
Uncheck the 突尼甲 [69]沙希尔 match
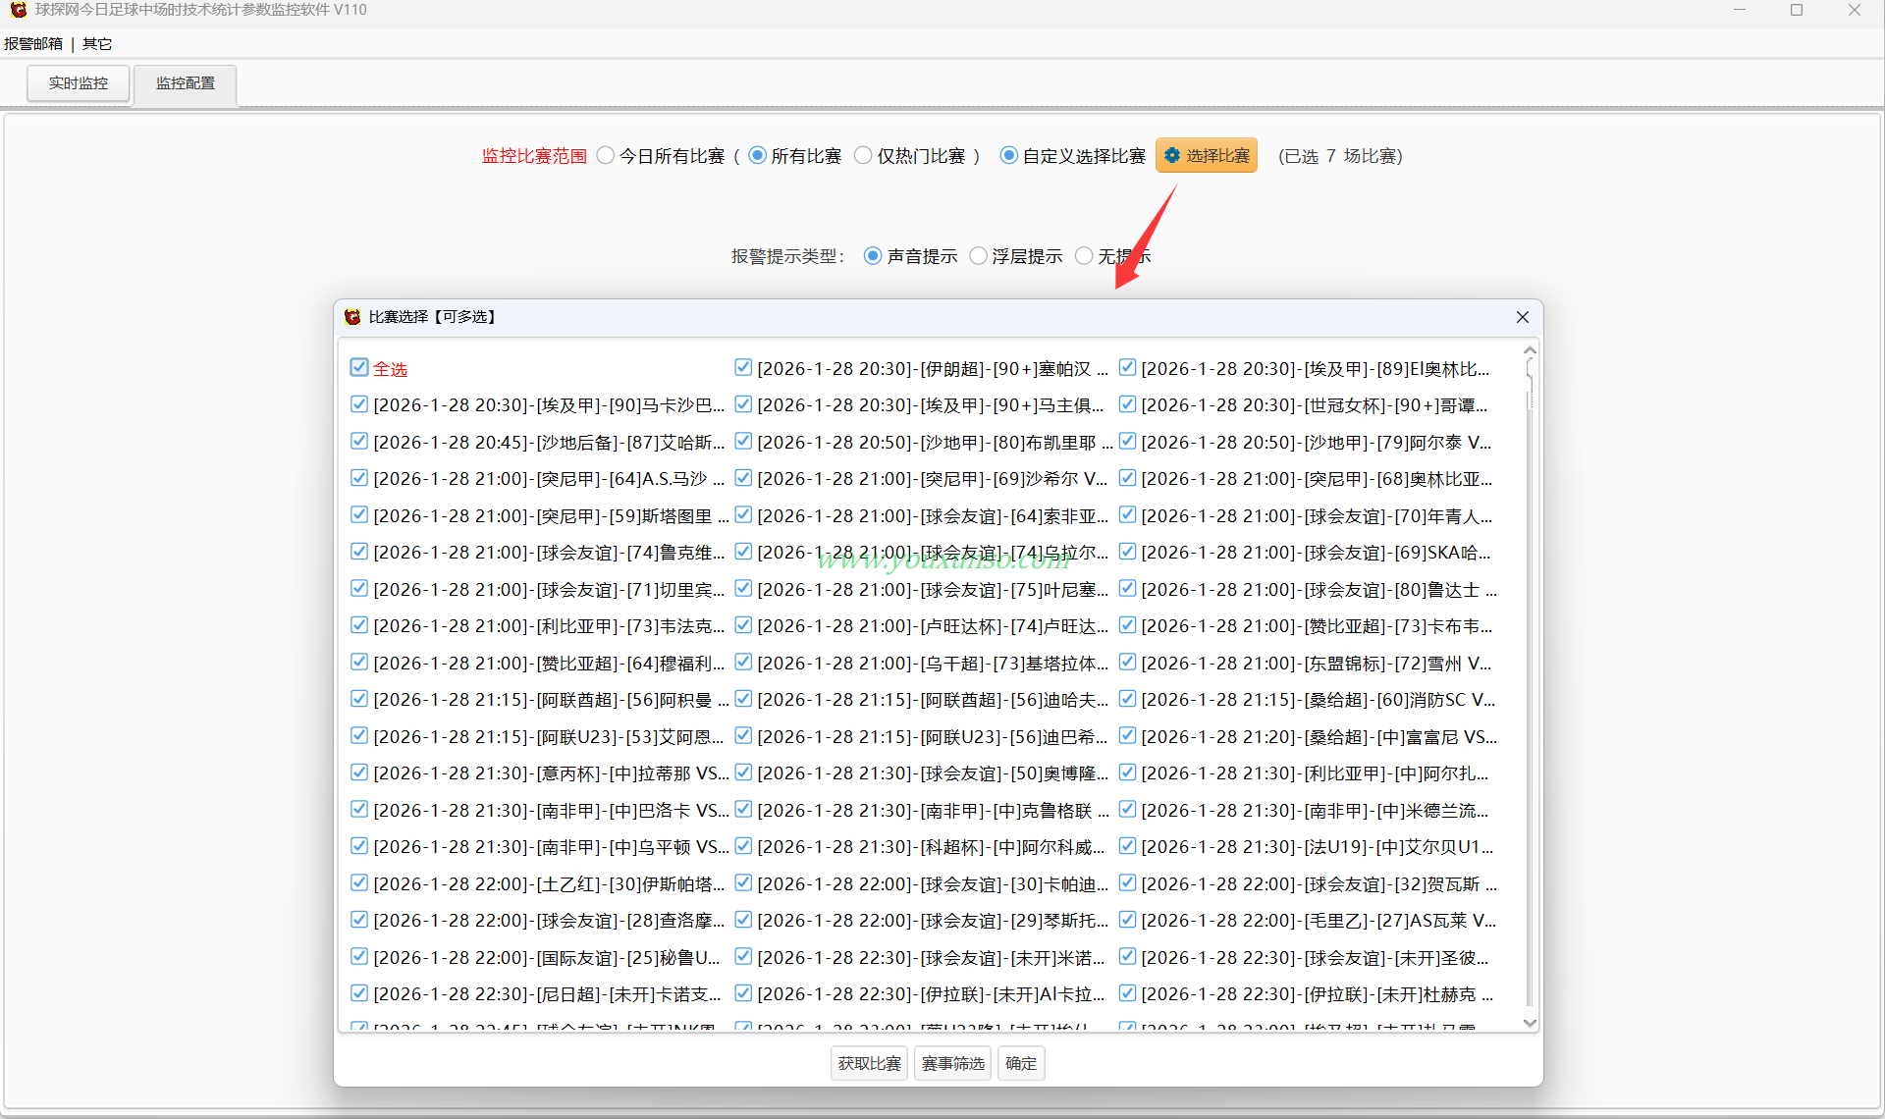tap(743, 478)
